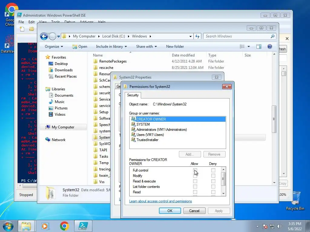Open Recycle Bin on desktop
This screenshot has width=310, height=232.
point(295,201)
